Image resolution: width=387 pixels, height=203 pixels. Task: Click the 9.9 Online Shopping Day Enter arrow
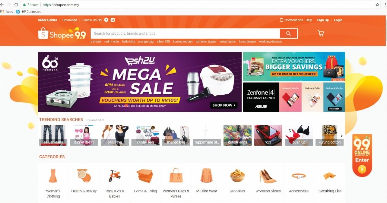[362, 169]
